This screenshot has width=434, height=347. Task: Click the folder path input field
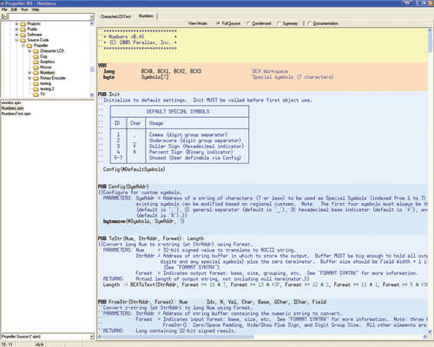pos(49,16)
